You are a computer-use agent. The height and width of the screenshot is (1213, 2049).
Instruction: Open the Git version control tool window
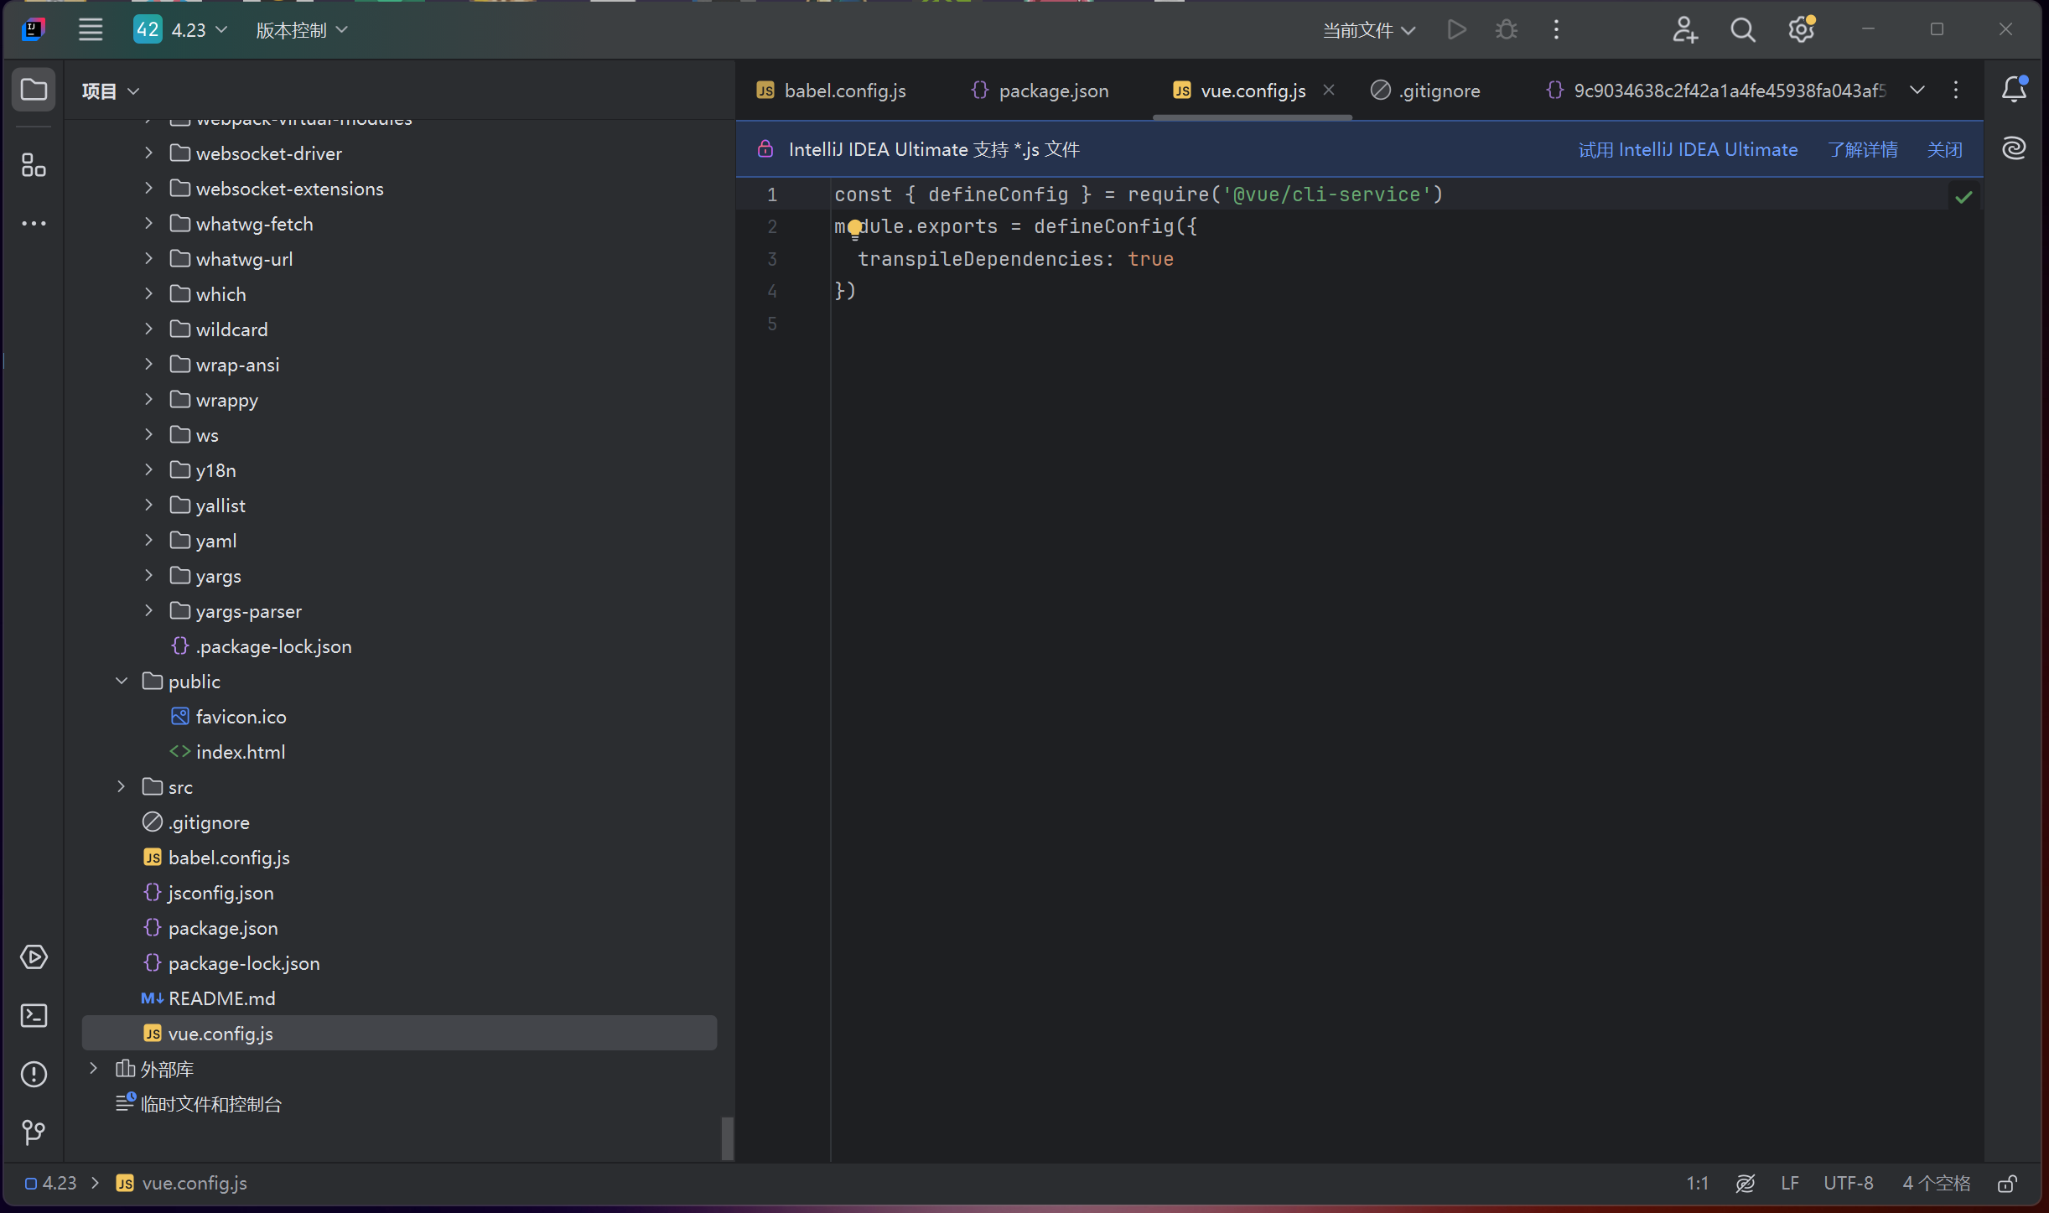click(34, 1133)
